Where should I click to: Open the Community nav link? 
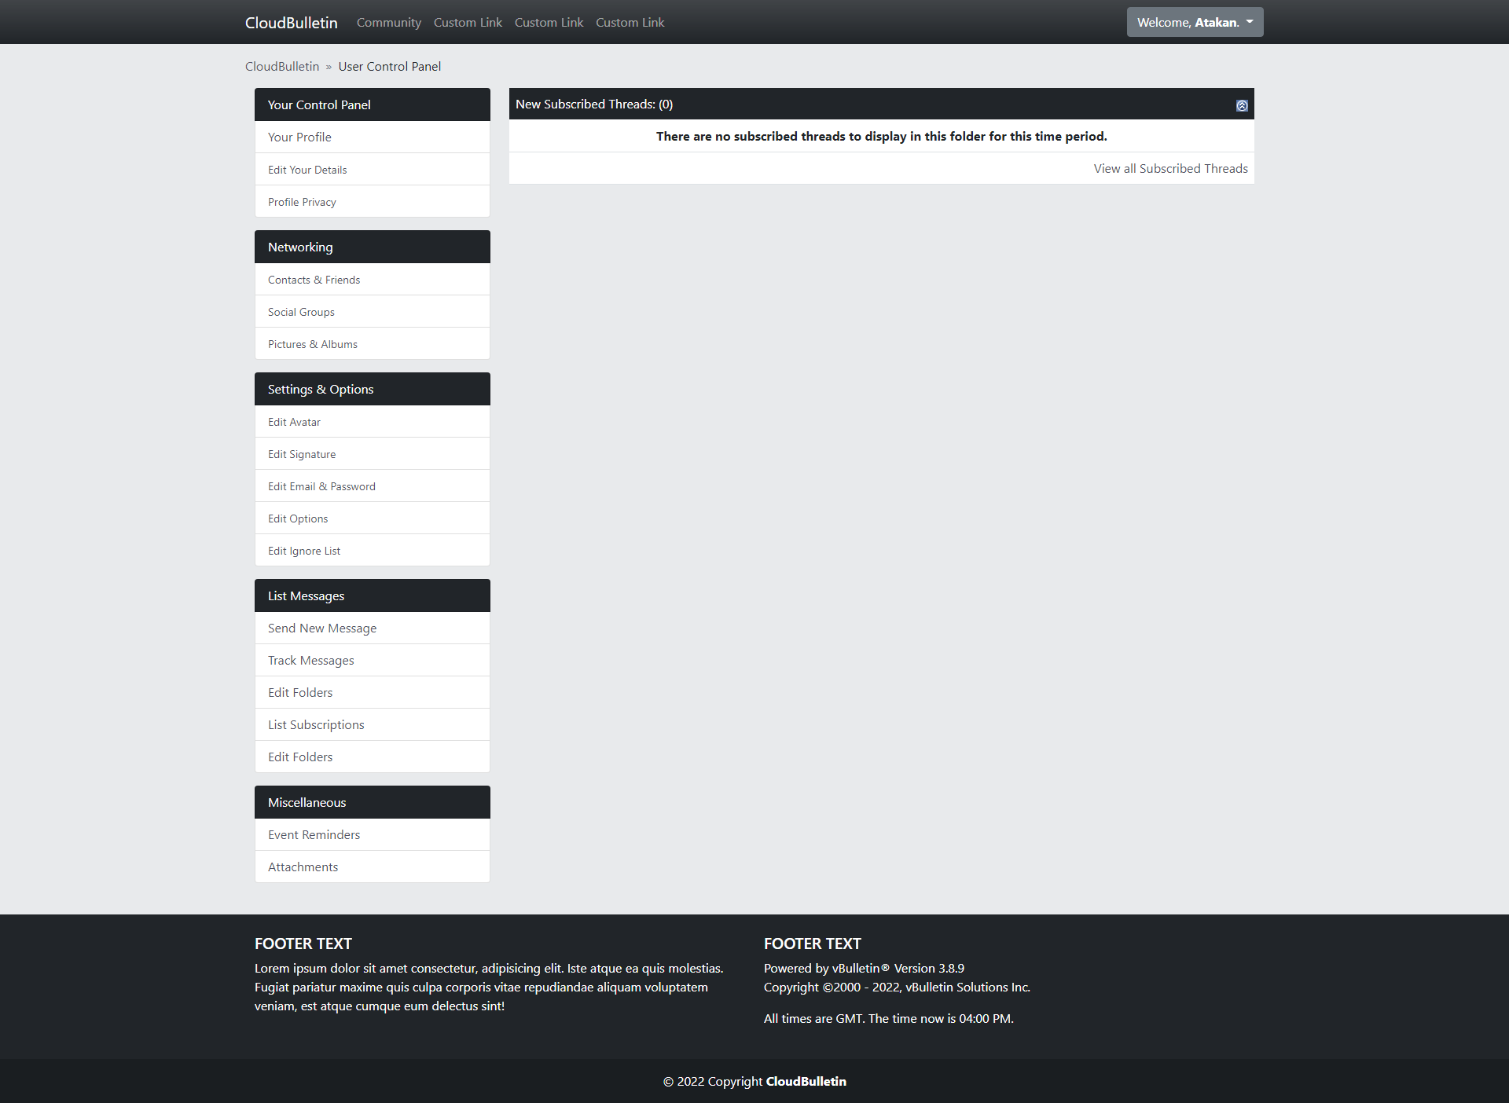388,23
